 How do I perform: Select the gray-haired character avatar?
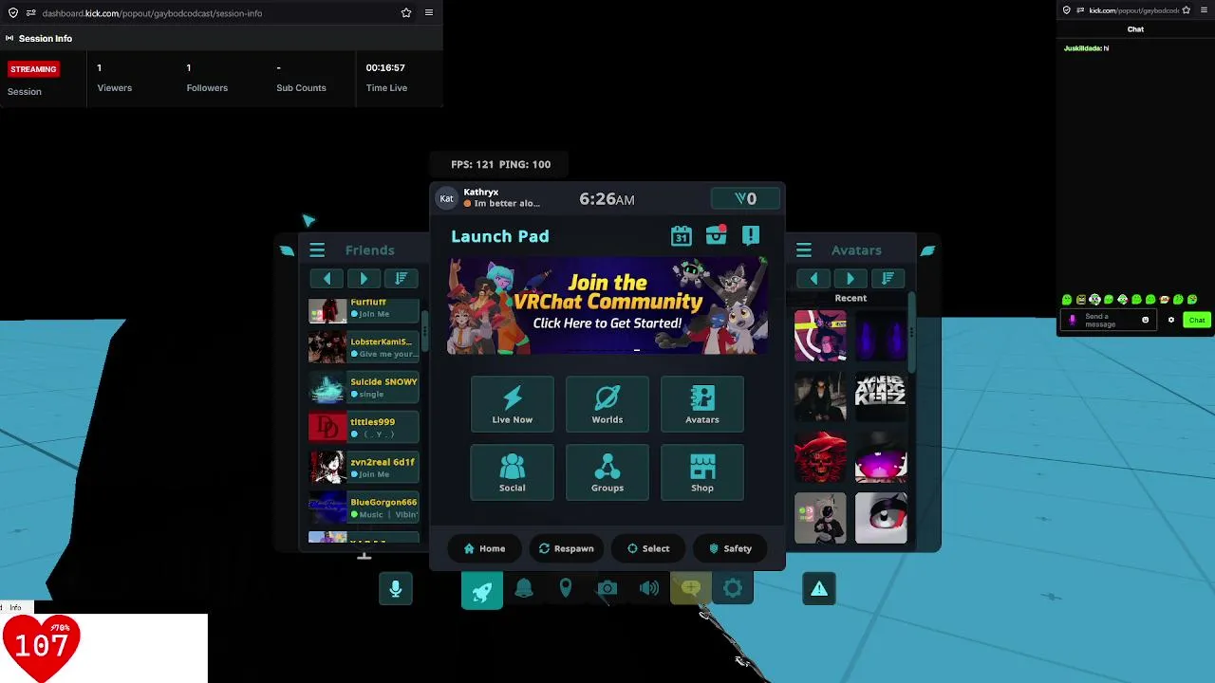coord(820,518)
